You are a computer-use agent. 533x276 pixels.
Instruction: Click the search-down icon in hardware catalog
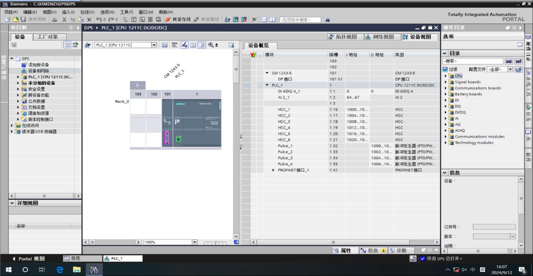pos(508,61)
